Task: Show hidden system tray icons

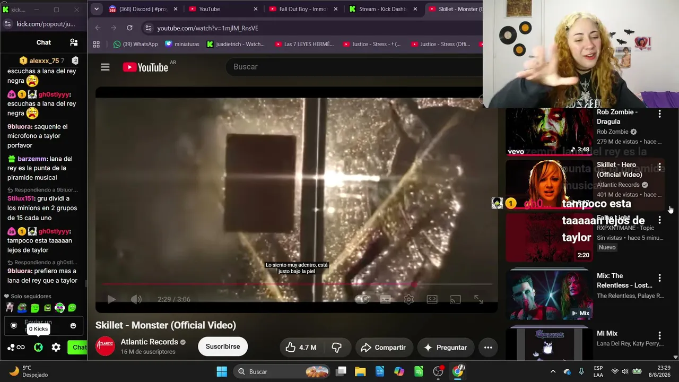Action: (553, 371)
